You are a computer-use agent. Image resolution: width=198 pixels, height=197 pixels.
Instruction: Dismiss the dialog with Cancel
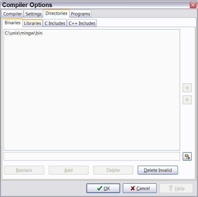coord(140,188)
